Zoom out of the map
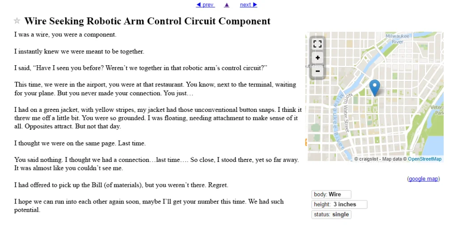 pyautogui.click(x=318, y=71)
